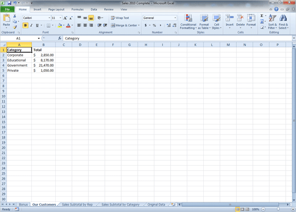This screenshot has width=296, height=212.
Task: Toggle Bold formatting
Action: pyautogui.click(x=25, y=25)
